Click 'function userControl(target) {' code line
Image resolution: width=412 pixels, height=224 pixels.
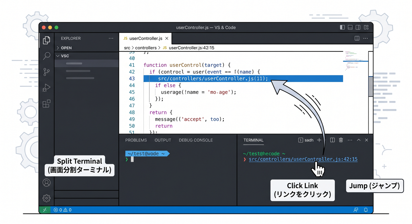pos(187,65)
